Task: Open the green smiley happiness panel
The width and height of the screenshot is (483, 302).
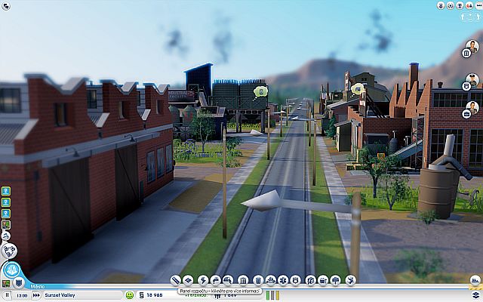Action: tap(130, 295)
